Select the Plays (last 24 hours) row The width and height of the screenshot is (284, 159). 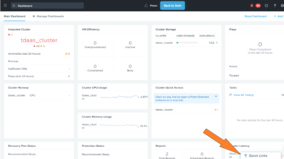coord(39,76)
